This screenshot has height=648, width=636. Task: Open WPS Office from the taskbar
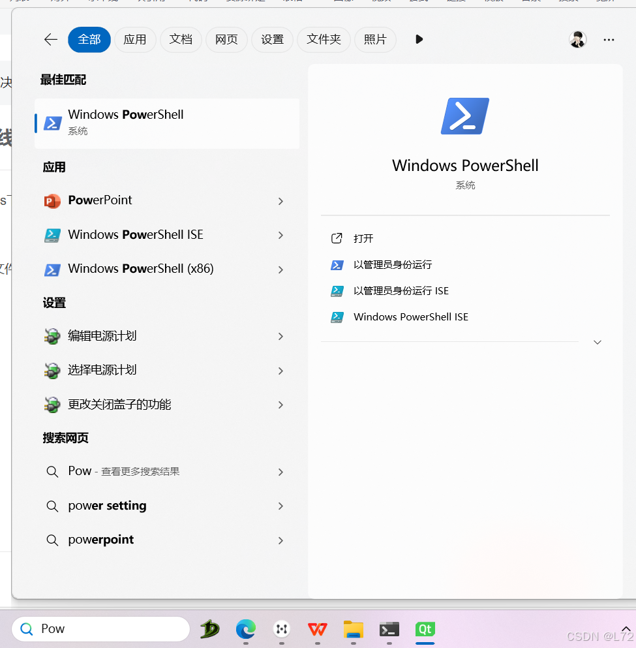[x=318, y=630]
